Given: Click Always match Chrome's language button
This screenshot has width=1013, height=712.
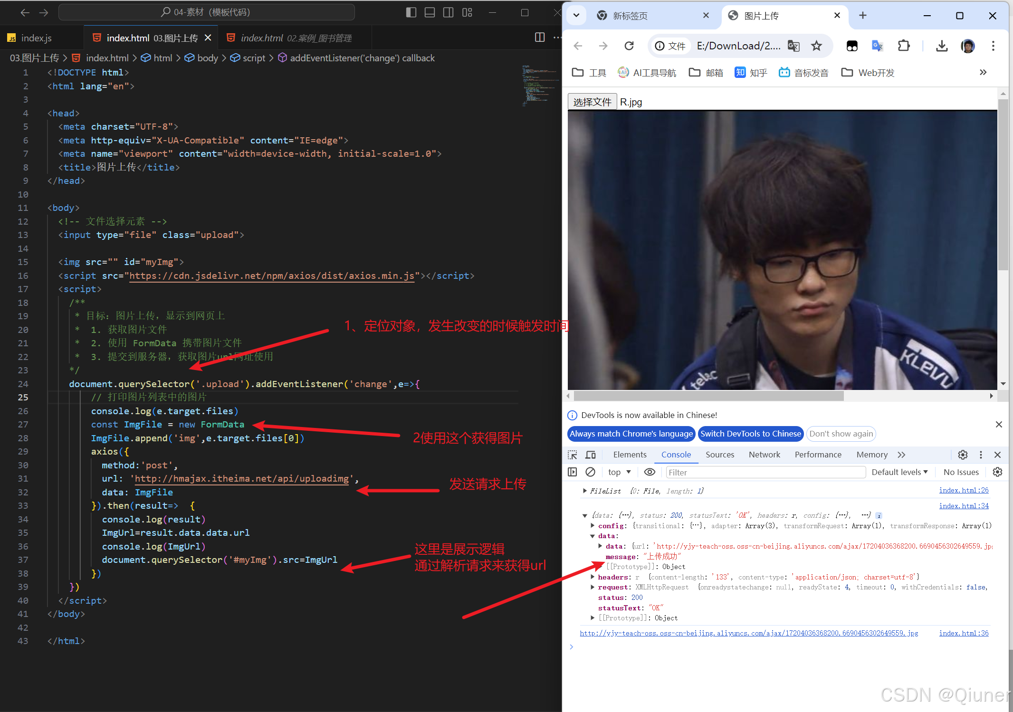Looking at the screenshot, I should pyautogui.click(x=631, y=434).
